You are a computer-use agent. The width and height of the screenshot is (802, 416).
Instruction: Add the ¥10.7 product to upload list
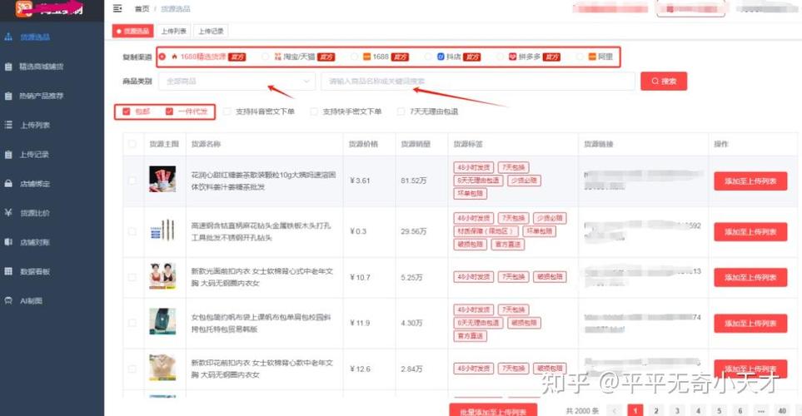pyautogui.click(x=750, y=278)
